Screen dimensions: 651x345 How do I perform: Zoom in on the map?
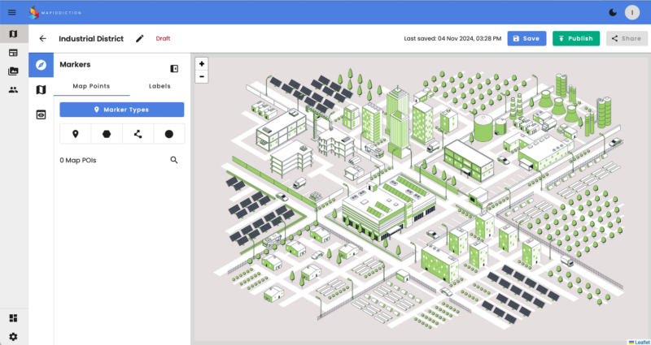point(202,63)
